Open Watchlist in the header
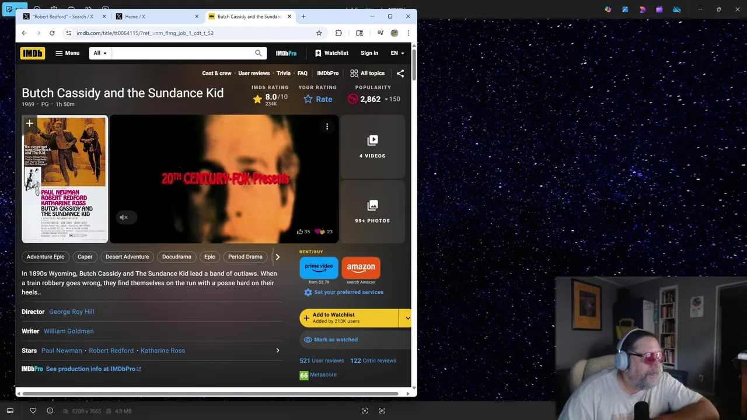This screenshot has width=747, height=420. point(331,53)
